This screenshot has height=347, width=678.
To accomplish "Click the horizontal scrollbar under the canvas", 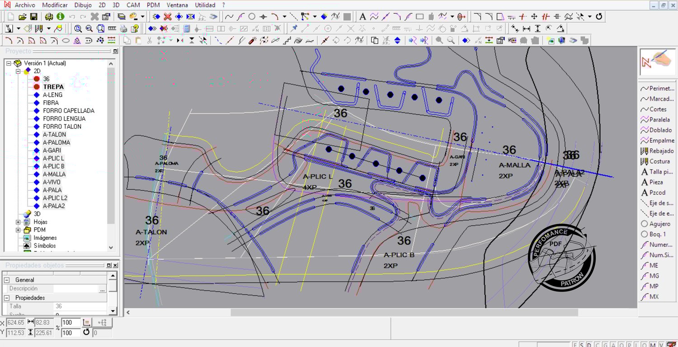I will pos(404,312).
